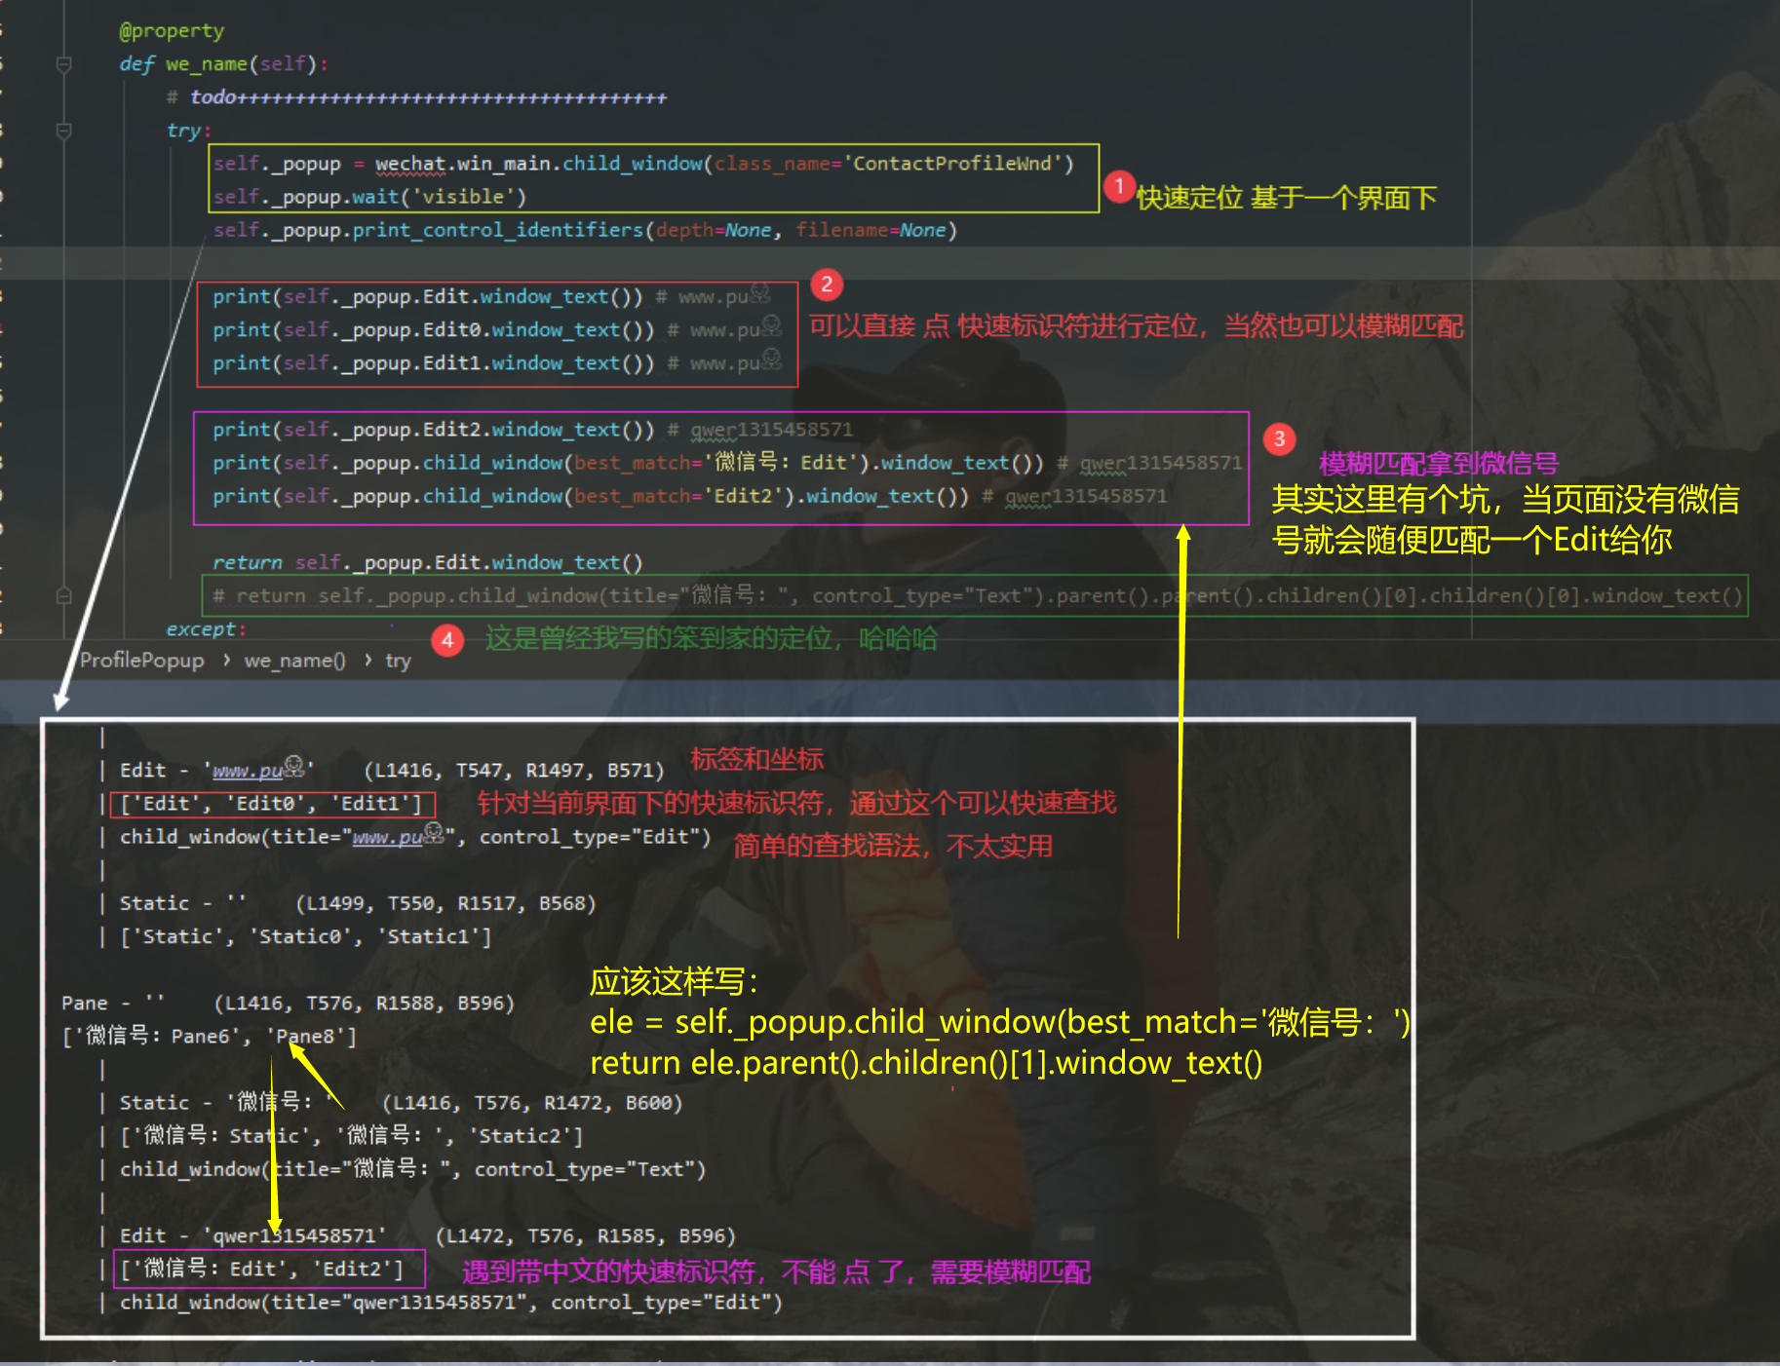1780x1366 pixels.
Task: Click the ContactProfileWnd child_window assignment line
Action: pos(643,163)
